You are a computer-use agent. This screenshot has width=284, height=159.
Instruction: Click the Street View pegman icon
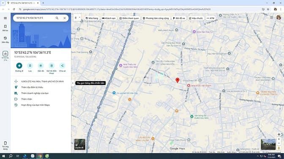[x=279, y=148]
